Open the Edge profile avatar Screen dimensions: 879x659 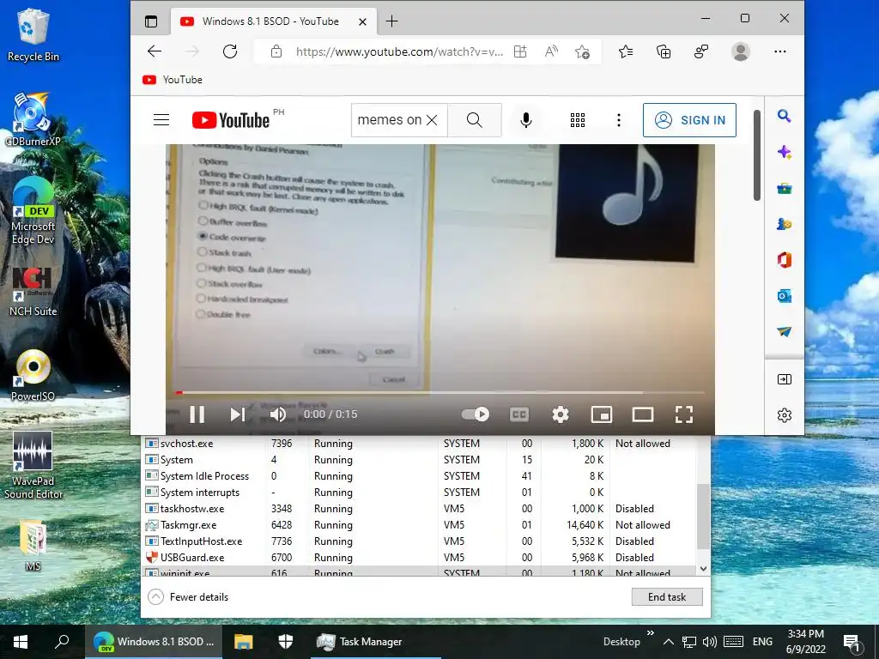[x=741, y=51]
